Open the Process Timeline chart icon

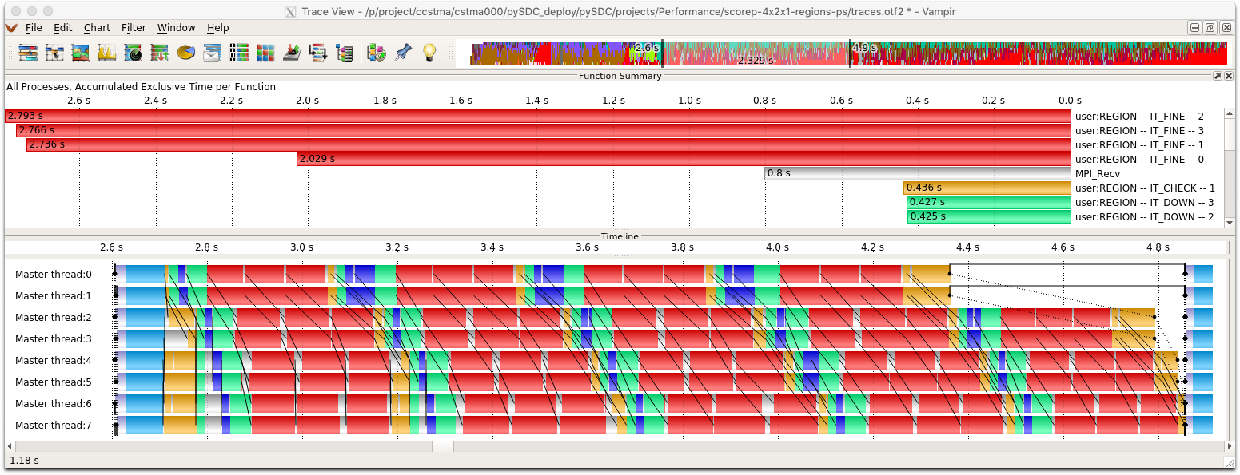(x=54, y=53)
